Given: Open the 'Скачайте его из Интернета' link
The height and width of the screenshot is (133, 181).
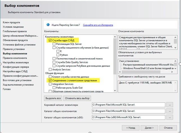Looking at the screenshot, I should pos(98,25).
